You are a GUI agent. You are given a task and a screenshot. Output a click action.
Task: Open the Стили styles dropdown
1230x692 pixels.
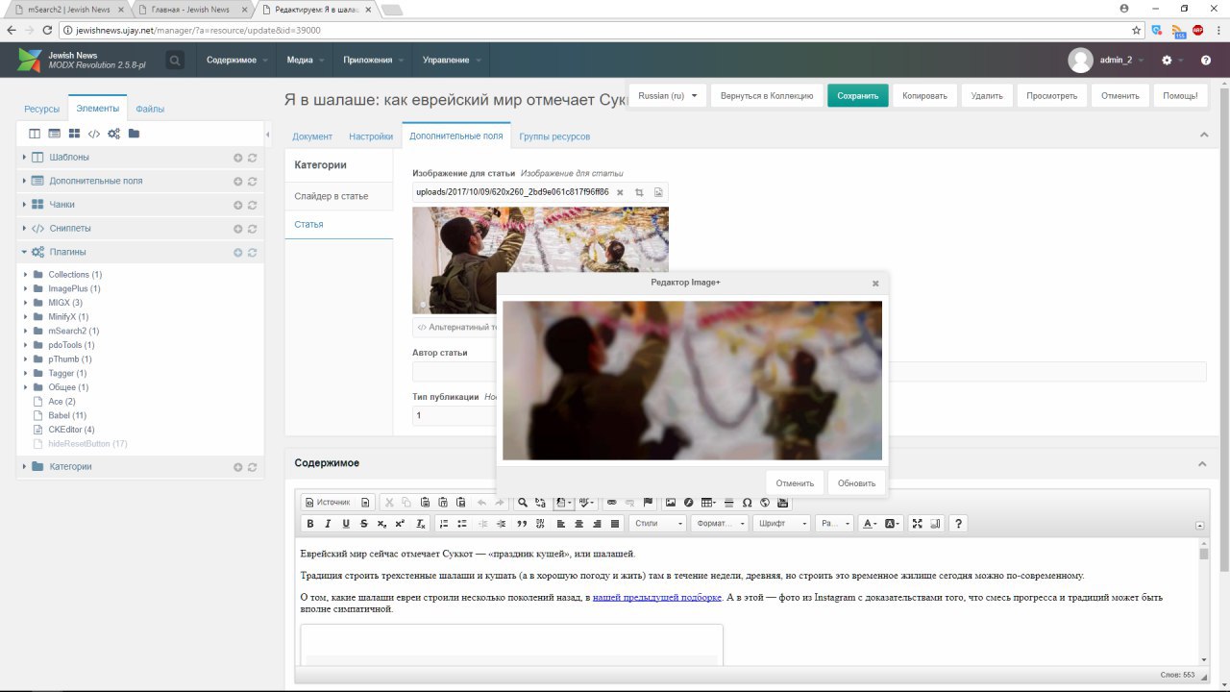tap(658, 524)
